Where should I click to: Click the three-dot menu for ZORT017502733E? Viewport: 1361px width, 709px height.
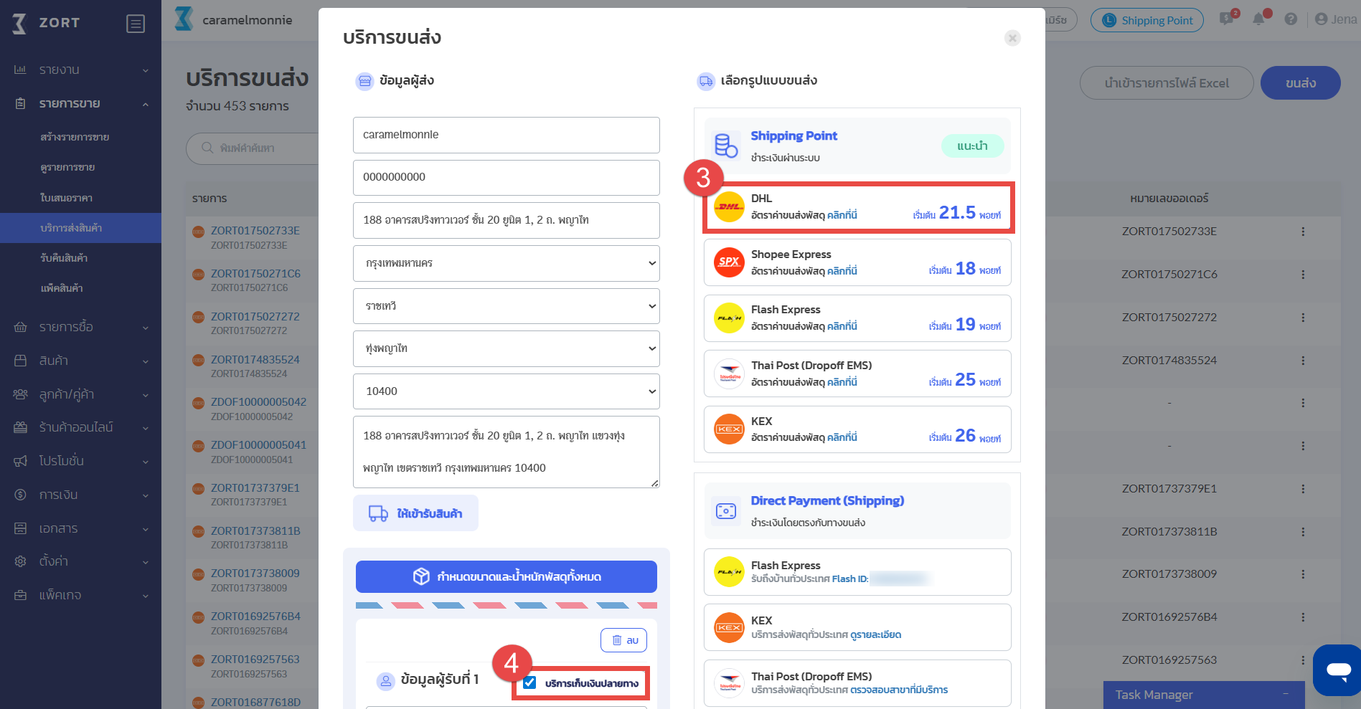(1303, 232)
